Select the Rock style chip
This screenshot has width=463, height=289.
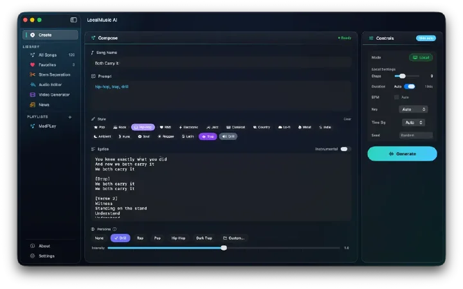tap(120, 127)
